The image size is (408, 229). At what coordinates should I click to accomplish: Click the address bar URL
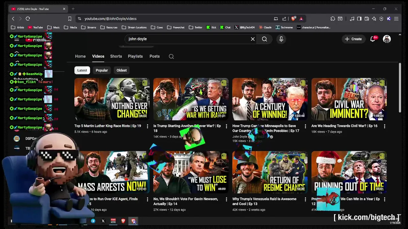(110, 19)
